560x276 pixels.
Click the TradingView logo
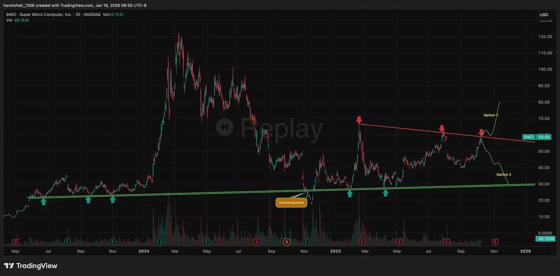point(31,266)
